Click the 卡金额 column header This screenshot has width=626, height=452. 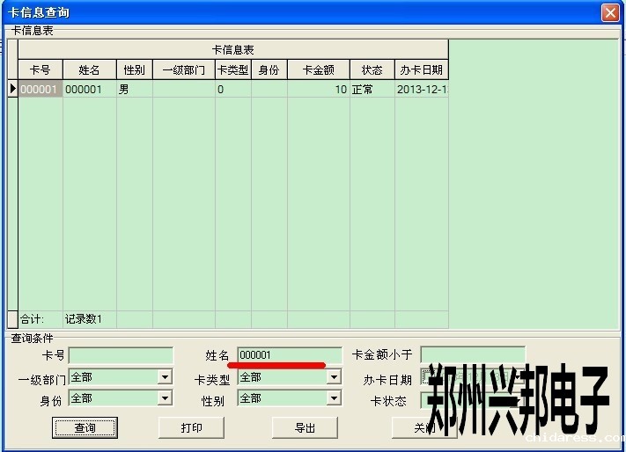318,69
